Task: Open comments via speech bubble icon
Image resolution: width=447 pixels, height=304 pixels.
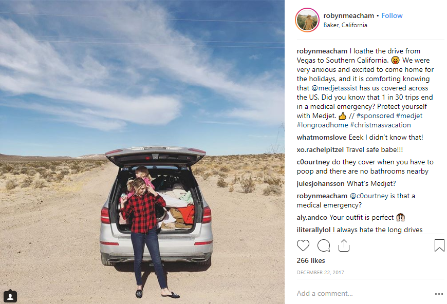Action: coord(324,245)
